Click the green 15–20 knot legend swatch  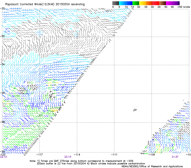point(136,3)
